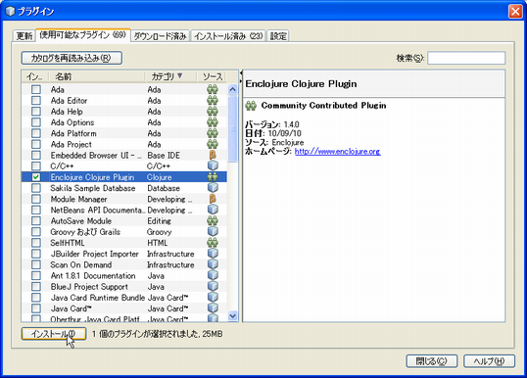Check the AutoSave Module checkbox
The image size is (527, 378).
(x=36, y=220)
